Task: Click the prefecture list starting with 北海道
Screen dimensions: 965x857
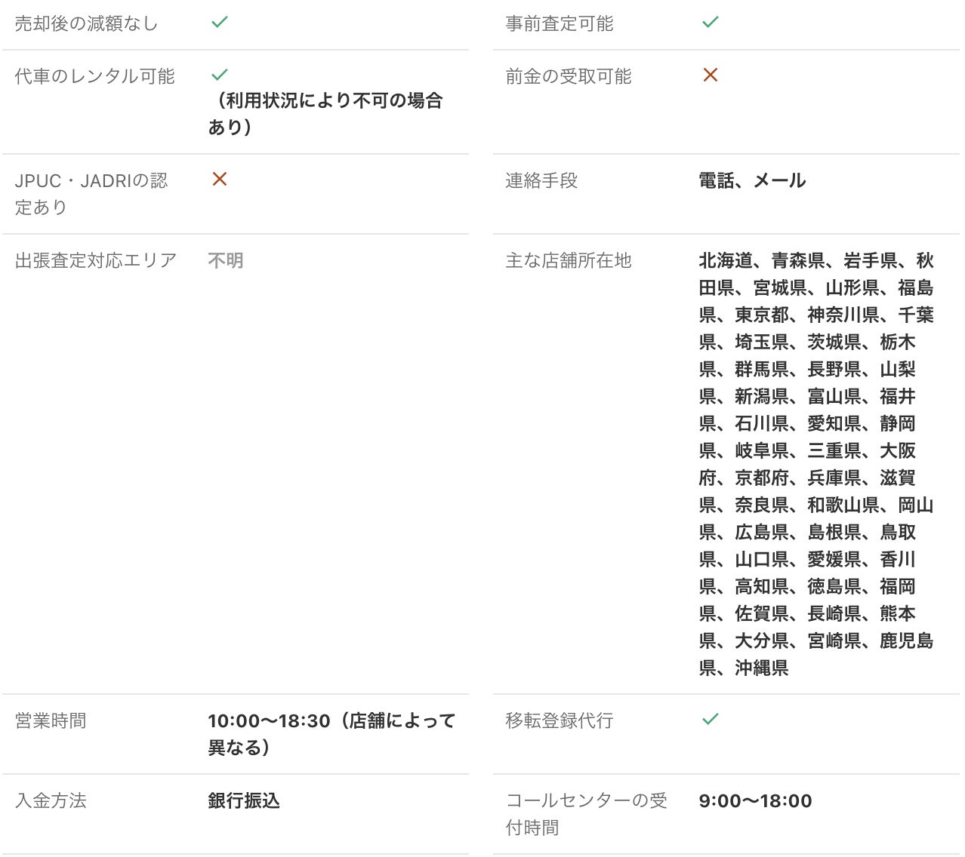Action: pos(815,464)
